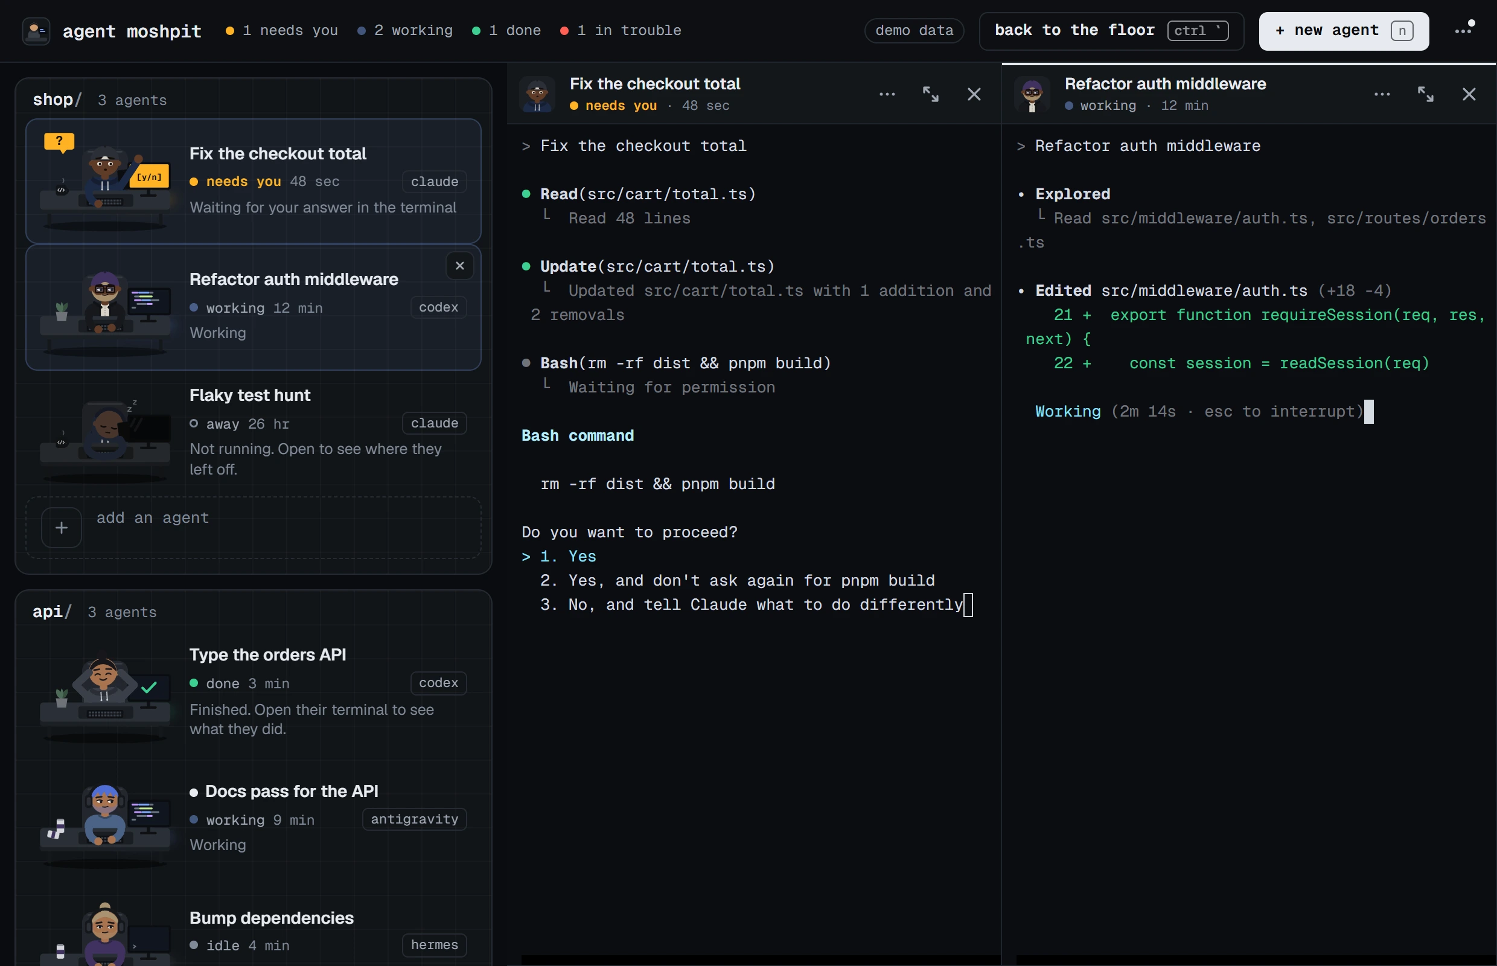1497x966 pixels.
Task: Click the codex tag on Refactor auth middleware
Action: click(x=438, y=307)
